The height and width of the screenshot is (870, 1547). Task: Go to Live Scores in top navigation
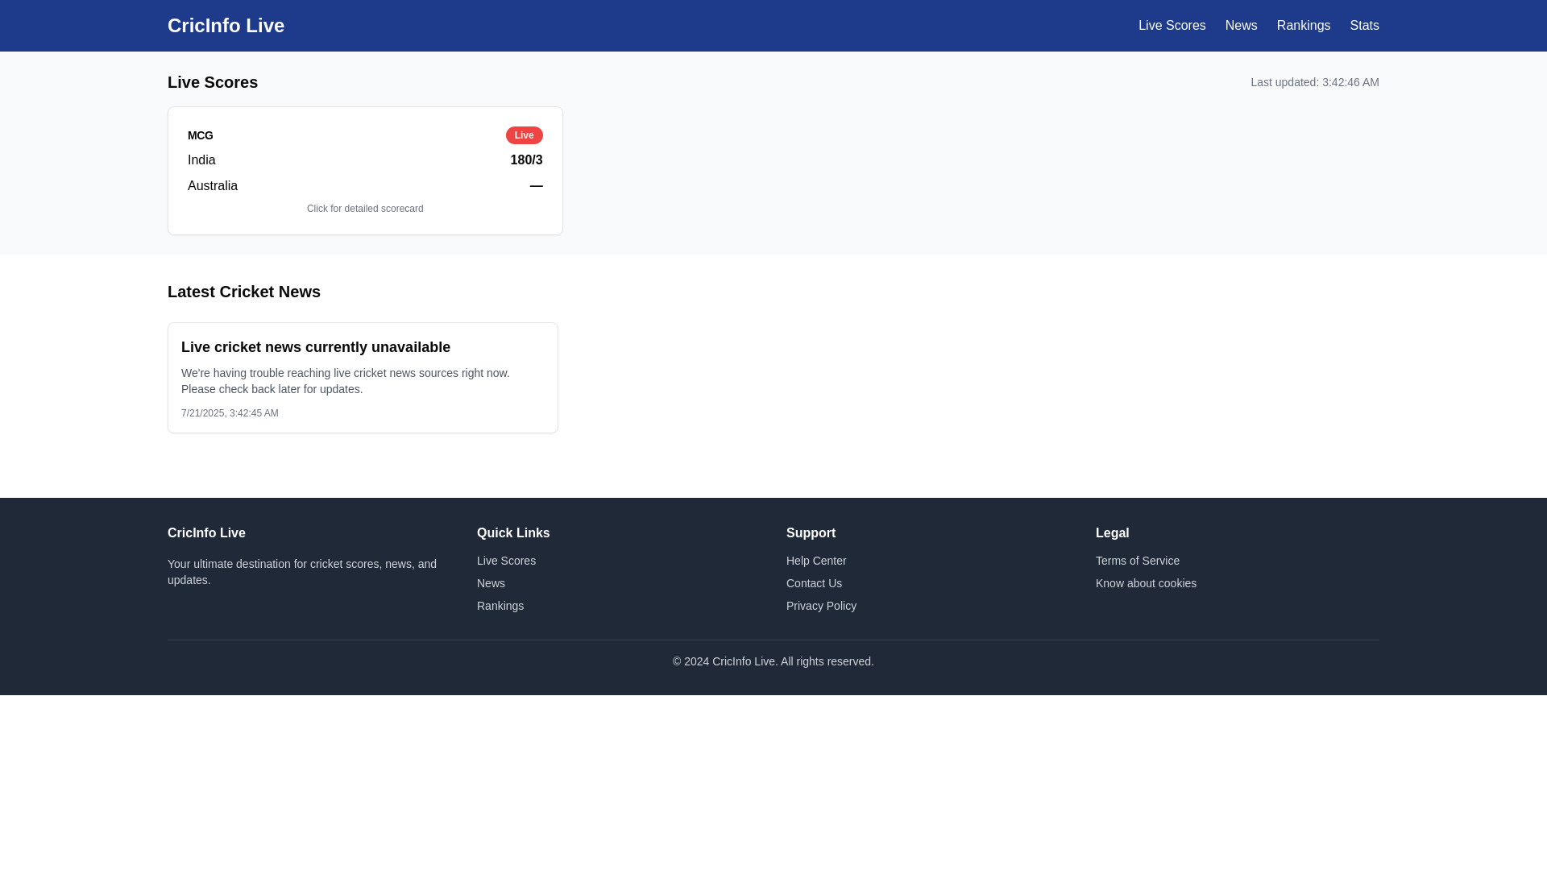[x=1172, y=26]
